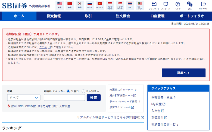Click the ticker name search input field
Screen dimensions: 212x132
[x=64, y=98]
